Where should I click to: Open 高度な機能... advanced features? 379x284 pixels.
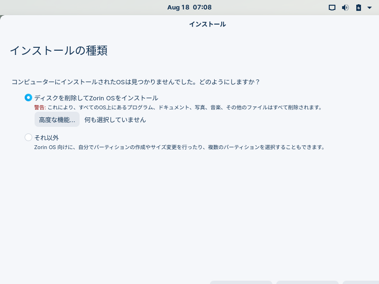(x=57, y=119)
